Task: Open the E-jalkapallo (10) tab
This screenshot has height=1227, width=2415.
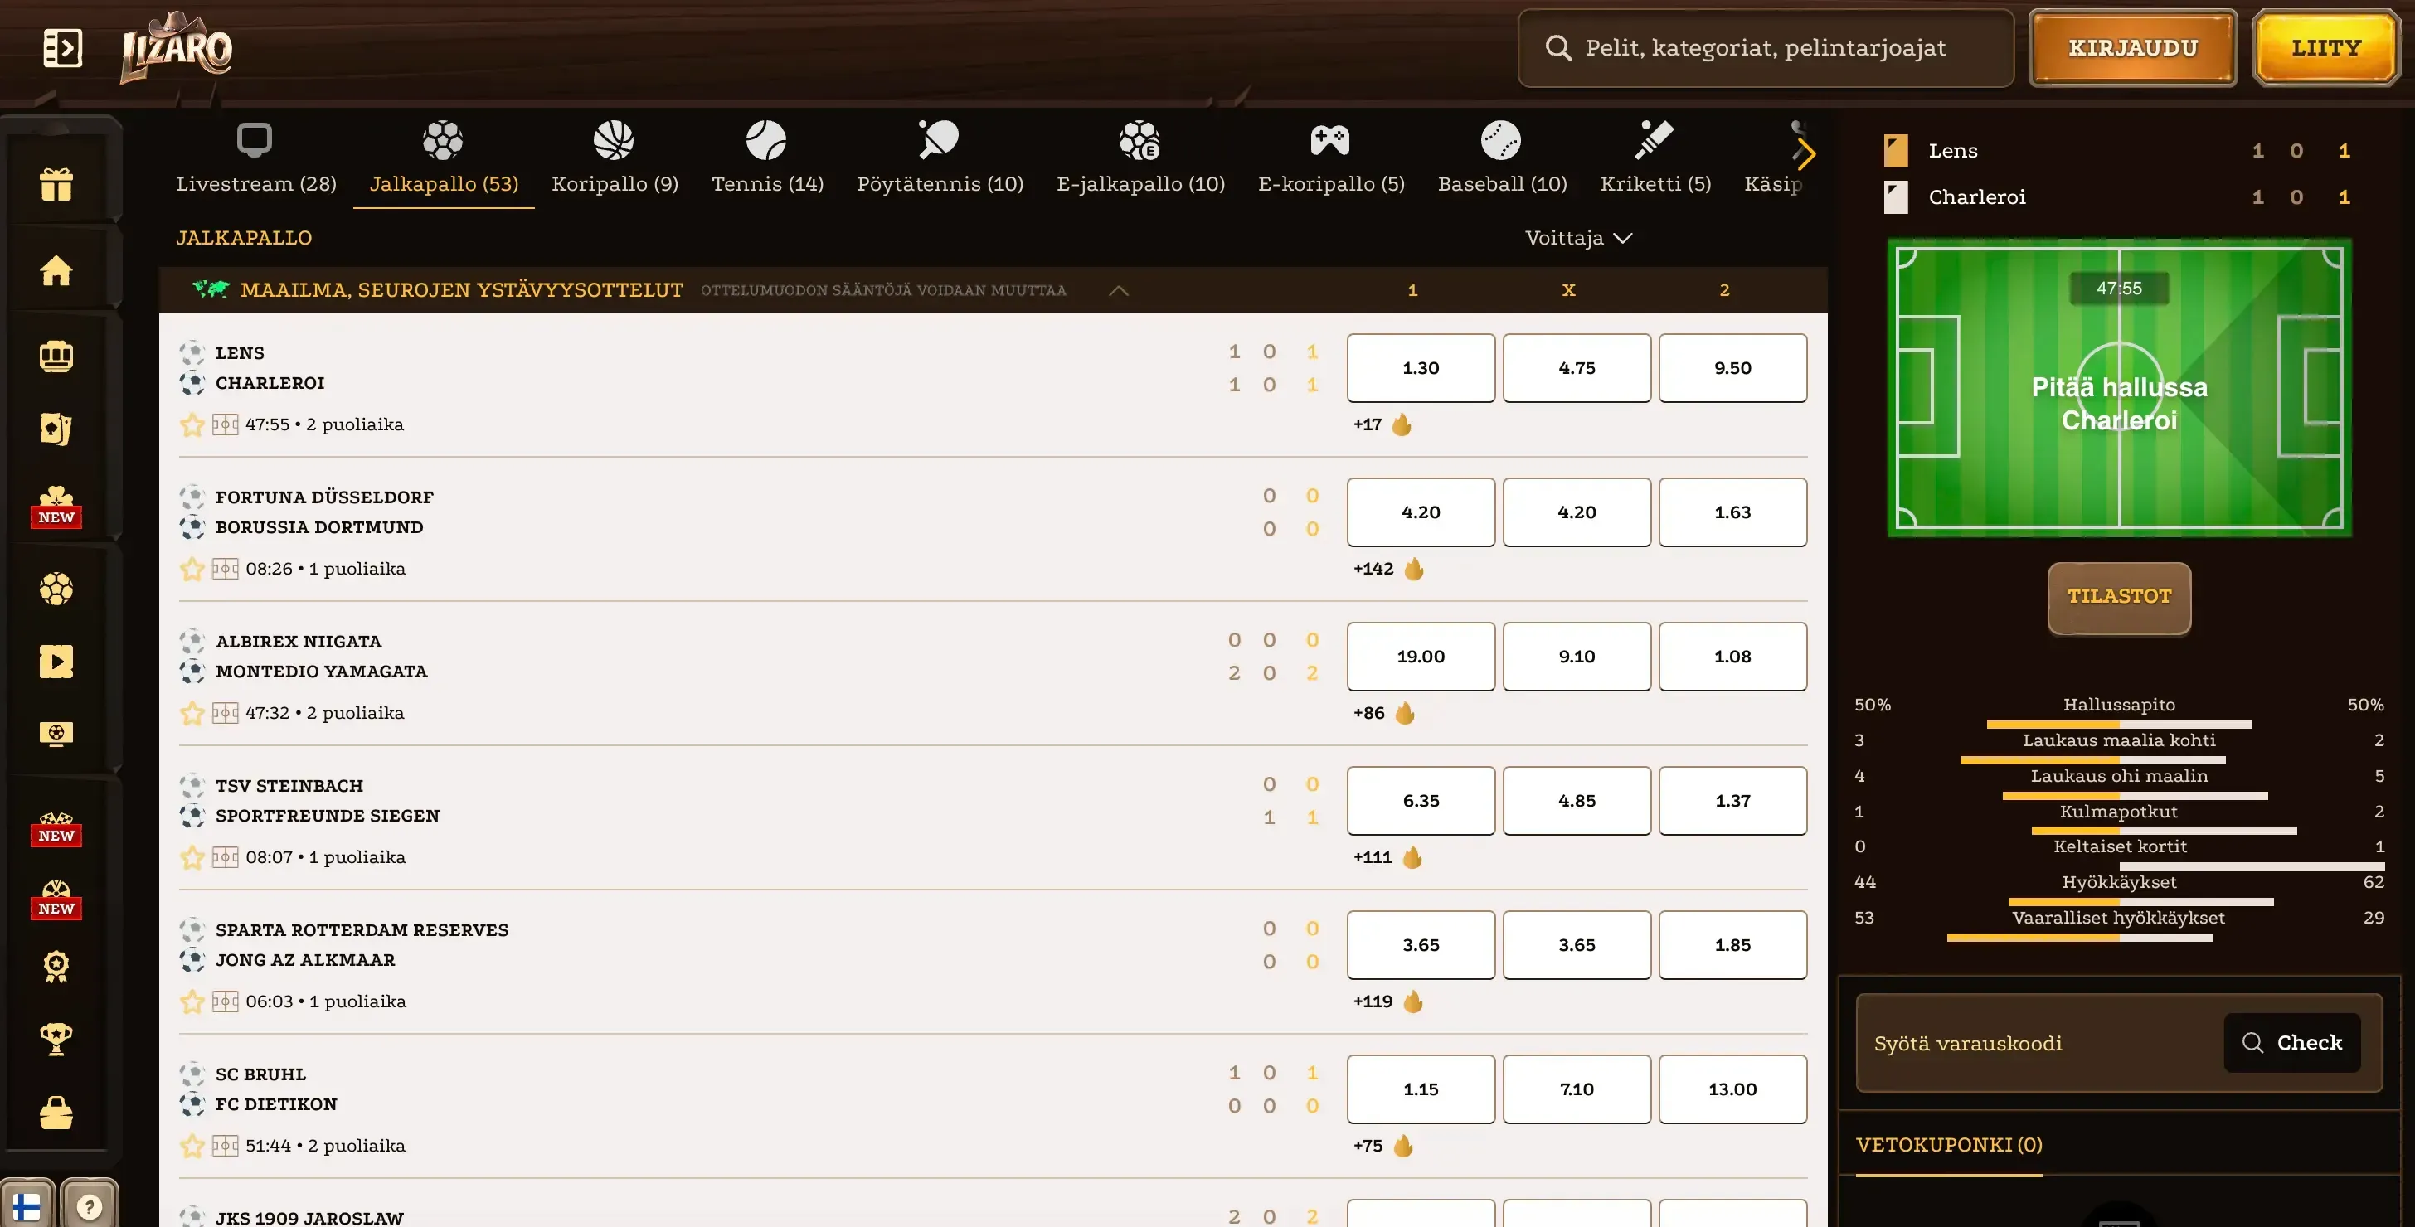Action: point(1140,159)
